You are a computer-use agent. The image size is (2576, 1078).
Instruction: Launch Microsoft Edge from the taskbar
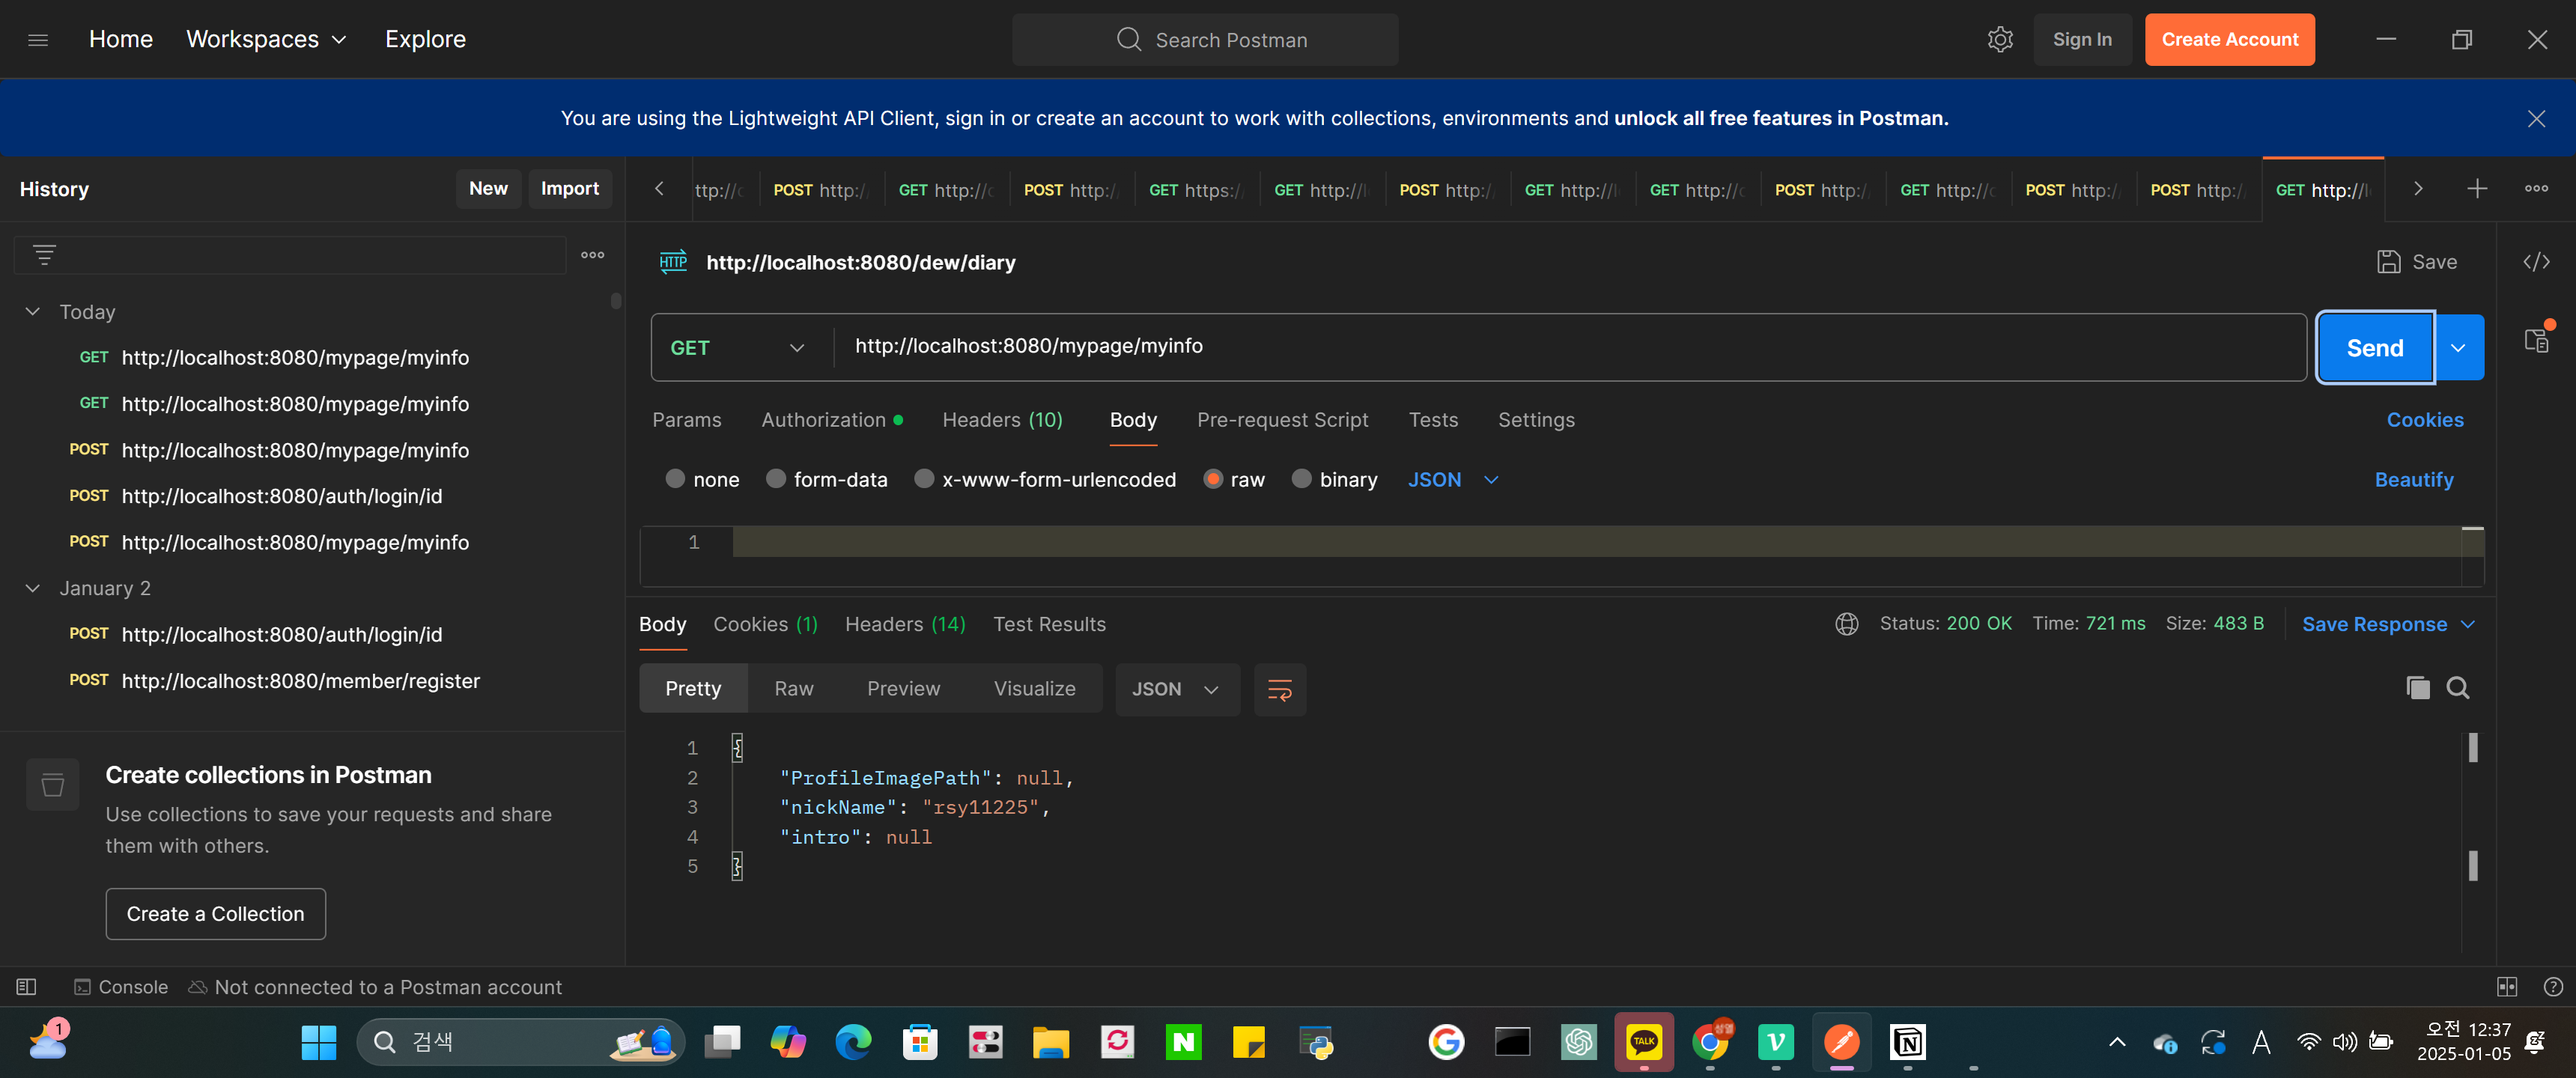pos(853,1042)
